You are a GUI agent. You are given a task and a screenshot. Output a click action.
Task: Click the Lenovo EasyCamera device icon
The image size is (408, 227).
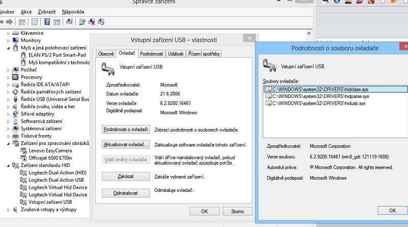(23, 150)
